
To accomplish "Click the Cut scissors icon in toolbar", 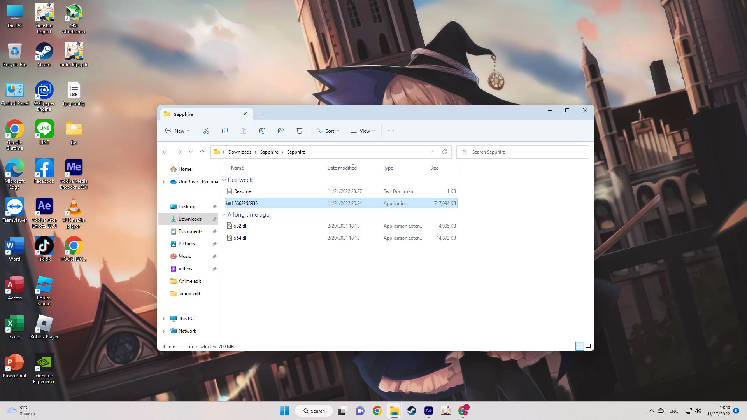I will pyautogui.click(x=206, y=131).
